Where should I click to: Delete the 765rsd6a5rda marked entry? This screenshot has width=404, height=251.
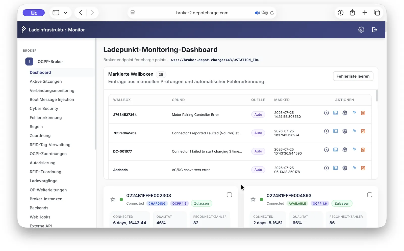pyautogui.click(x=363, y=131)
